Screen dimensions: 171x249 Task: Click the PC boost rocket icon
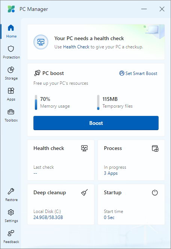pos(37,73)
